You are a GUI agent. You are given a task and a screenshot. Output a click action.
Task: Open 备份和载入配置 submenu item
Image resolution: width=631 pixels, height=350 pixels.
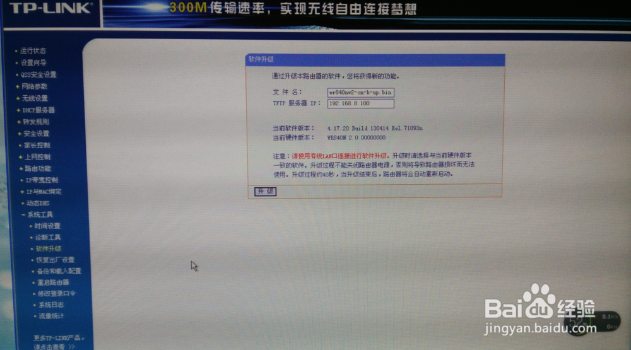point(59,271)
